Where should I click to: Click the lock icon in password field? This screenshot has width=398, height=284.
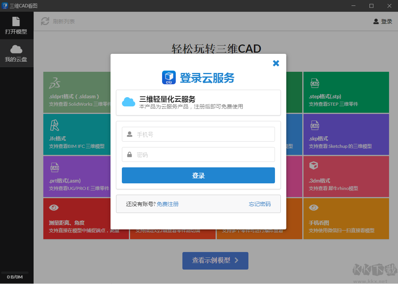[x=129, y=154]
